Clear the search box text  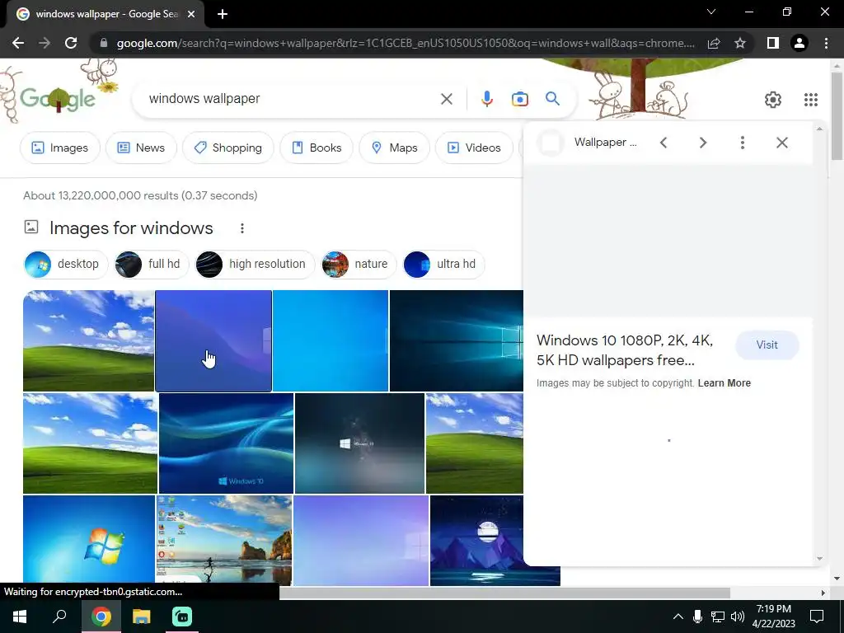pyautogui.click(x=446, y=99)
